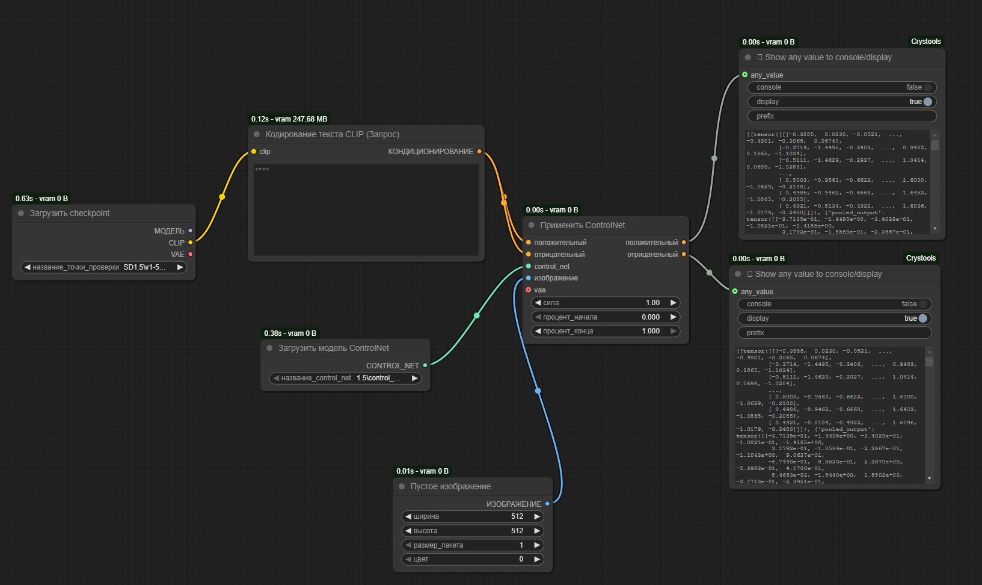The height and width of the screenshot is (585, 982).
Task: Click any_value input socket on upper display node
Action: (x=745, y=75)
